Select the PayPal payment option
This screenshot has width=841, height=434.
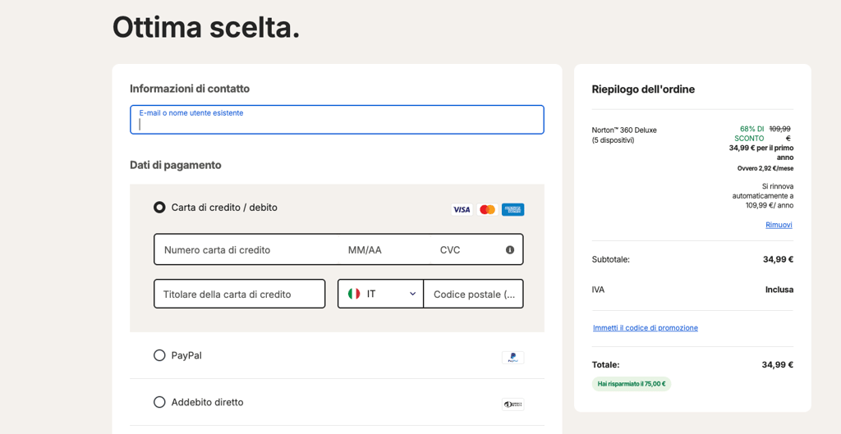pos(159,355)
